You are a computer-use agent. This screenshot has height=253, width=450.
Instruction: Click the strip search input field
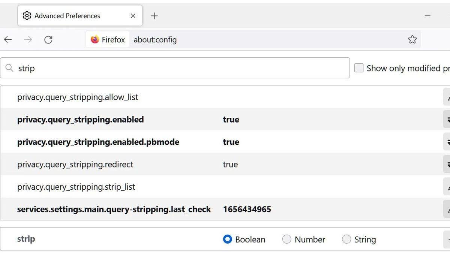pos(112,68)
